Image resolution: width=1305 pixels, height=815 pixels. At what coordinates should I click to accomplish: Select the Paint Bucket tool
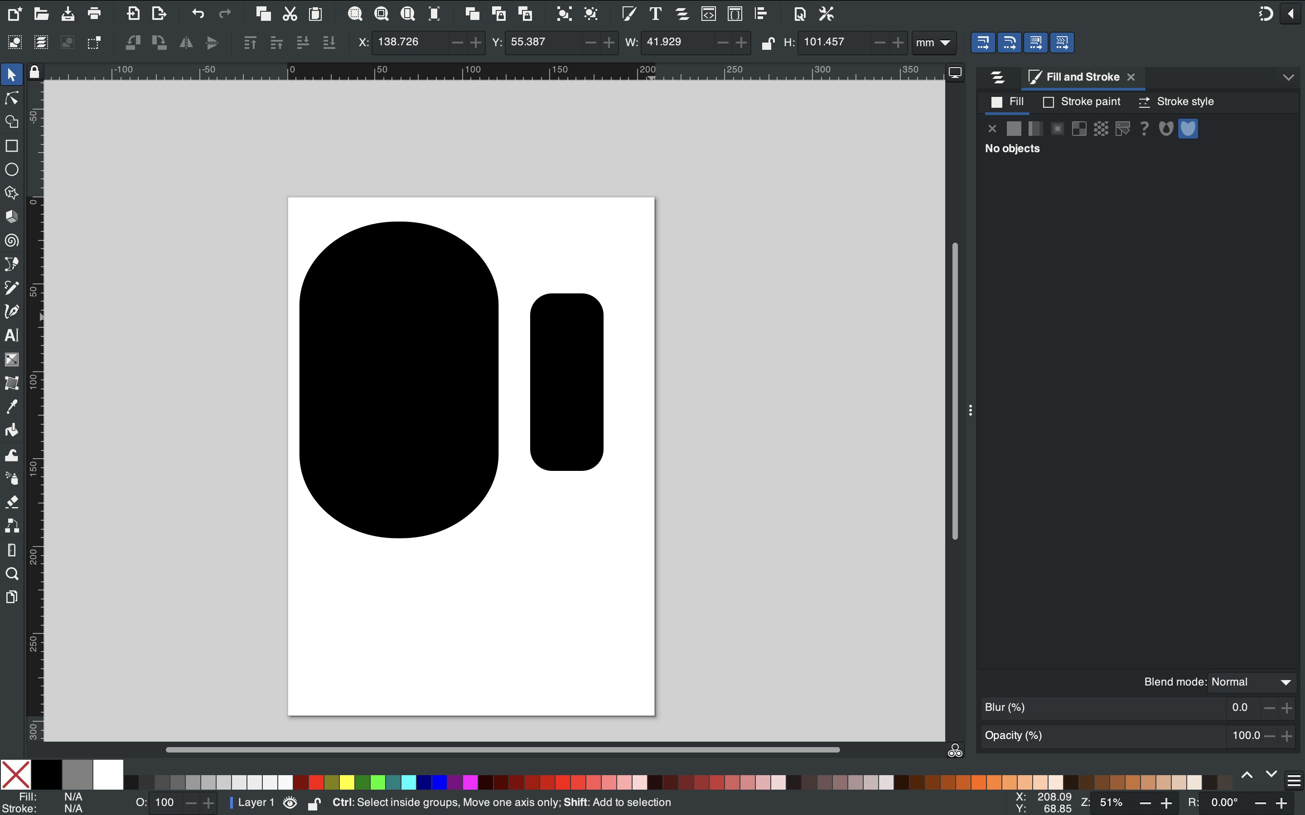pos(11,430)
